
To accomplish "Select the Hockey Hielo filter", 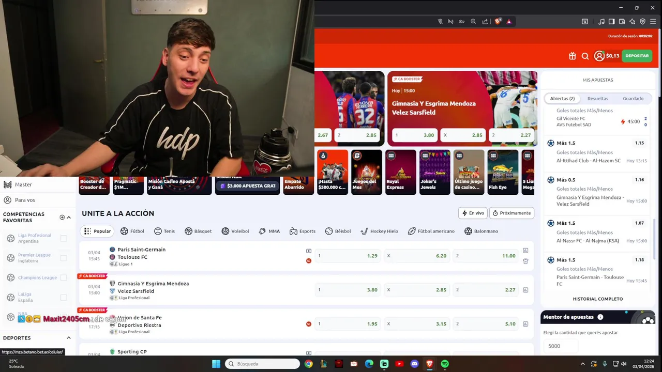I will (379, 231).
